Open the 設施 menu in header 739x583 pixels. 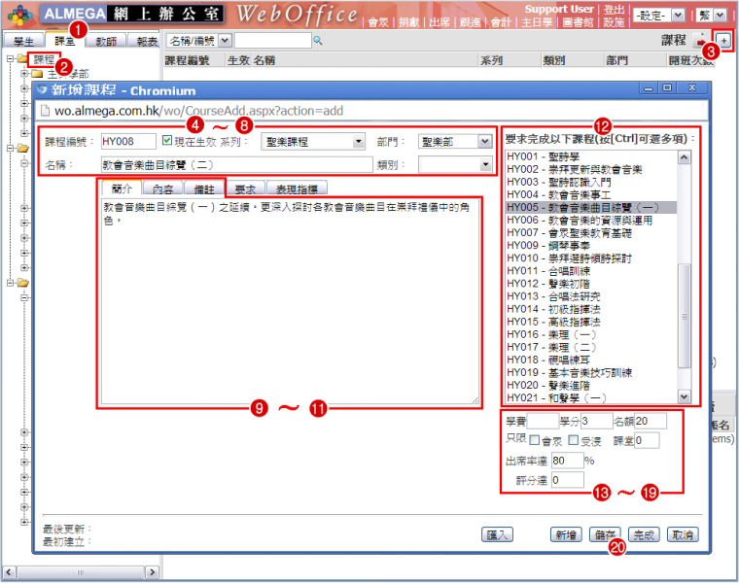pyautogui.click(x=614, y=22)
